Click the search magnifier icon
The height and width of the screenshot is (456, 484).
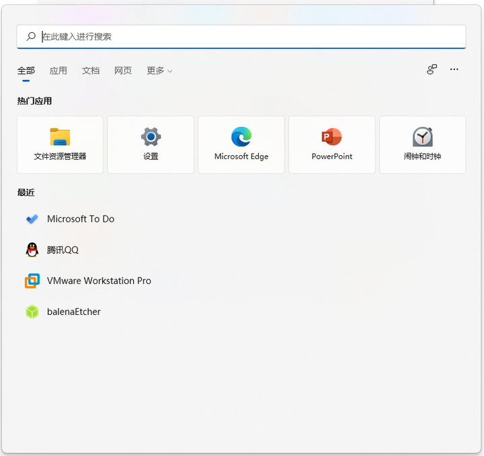[x=31, y=36]
